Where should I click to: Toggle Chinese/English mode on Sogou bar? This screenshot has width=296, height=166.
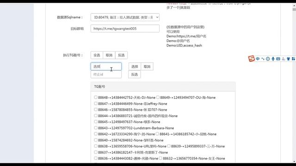pyautogui.click(x=258, y=59)
